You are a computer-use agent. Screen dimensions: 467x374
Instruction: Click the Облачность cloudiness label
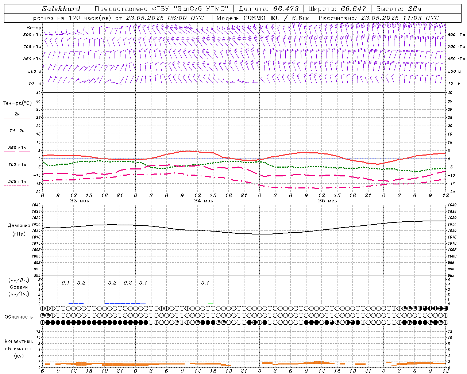[19, 317]
